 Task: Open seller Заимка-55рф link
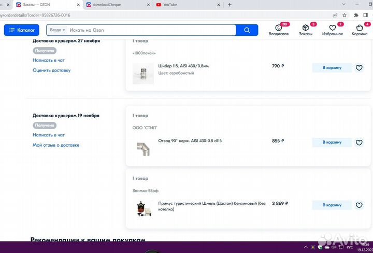point(146,191)
